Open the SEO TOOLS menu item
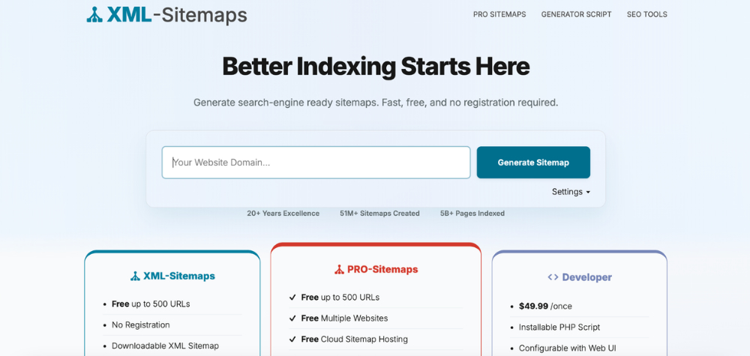The height and width of the screenshot is (356, 750). pos(647,14)
